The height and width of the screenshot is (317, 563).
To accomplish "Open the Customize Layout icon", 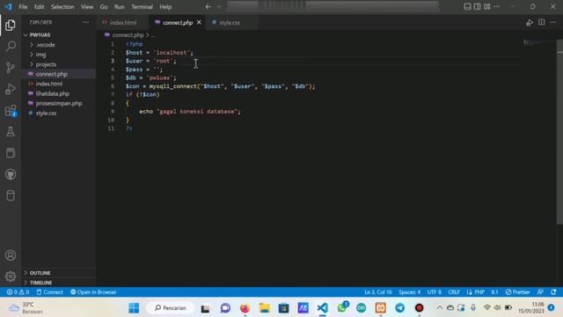I will (486, 7).
